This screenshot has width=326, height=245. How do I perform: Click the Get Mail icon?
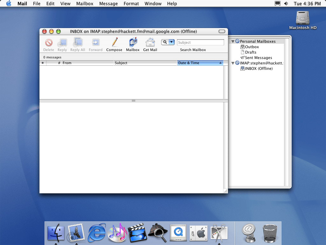click(x=150, y=42)
